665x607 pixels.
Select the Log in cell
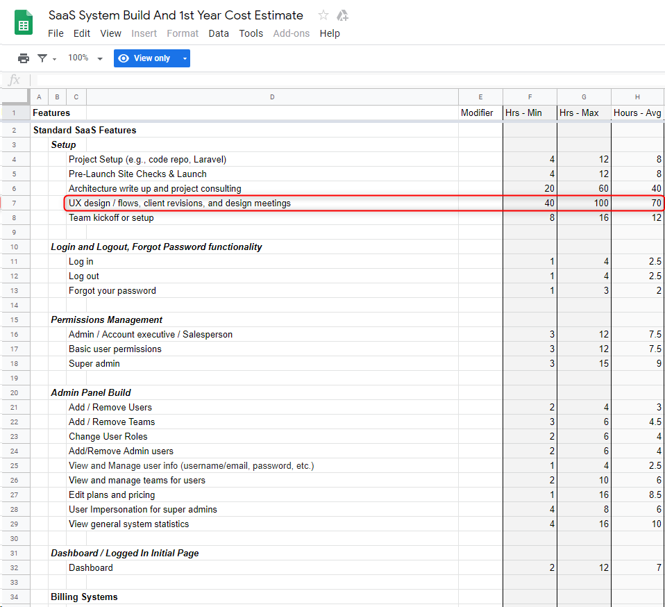(x=81, y=261)
